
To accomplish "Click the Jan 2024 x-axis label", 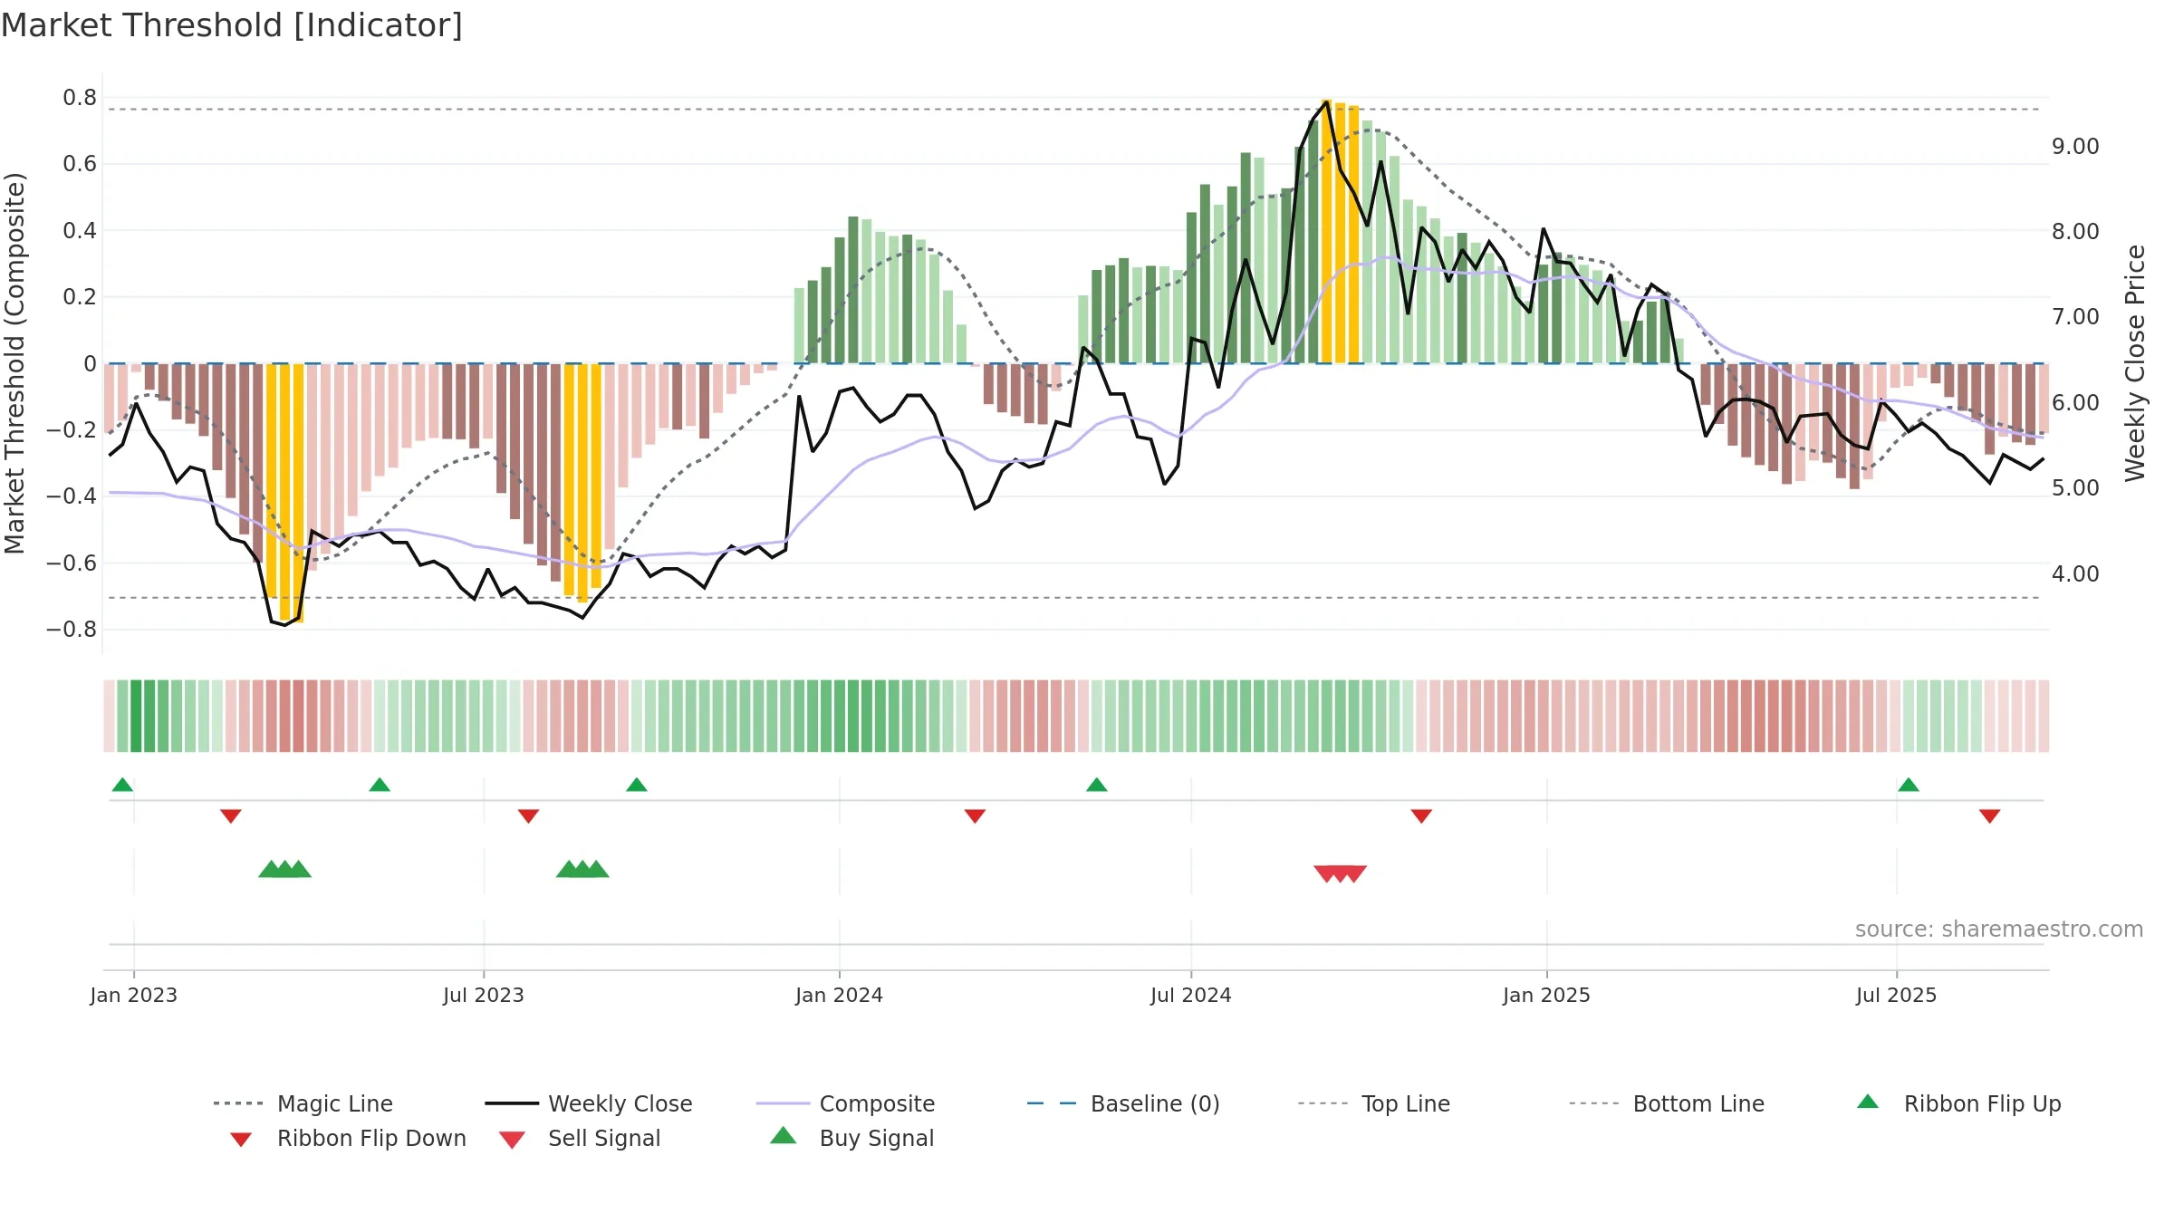I will [840, 995].
